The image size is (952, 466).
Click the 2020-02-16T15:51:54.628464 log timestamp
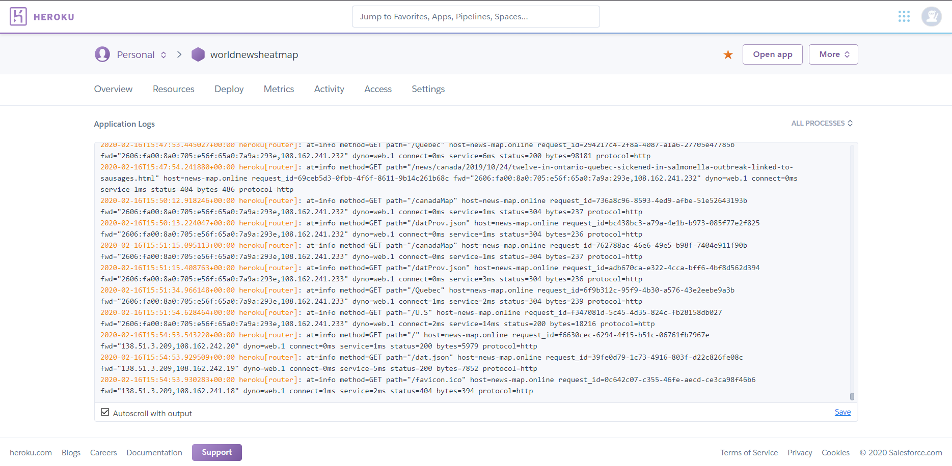pyautogui.click(x=168, y=312)
